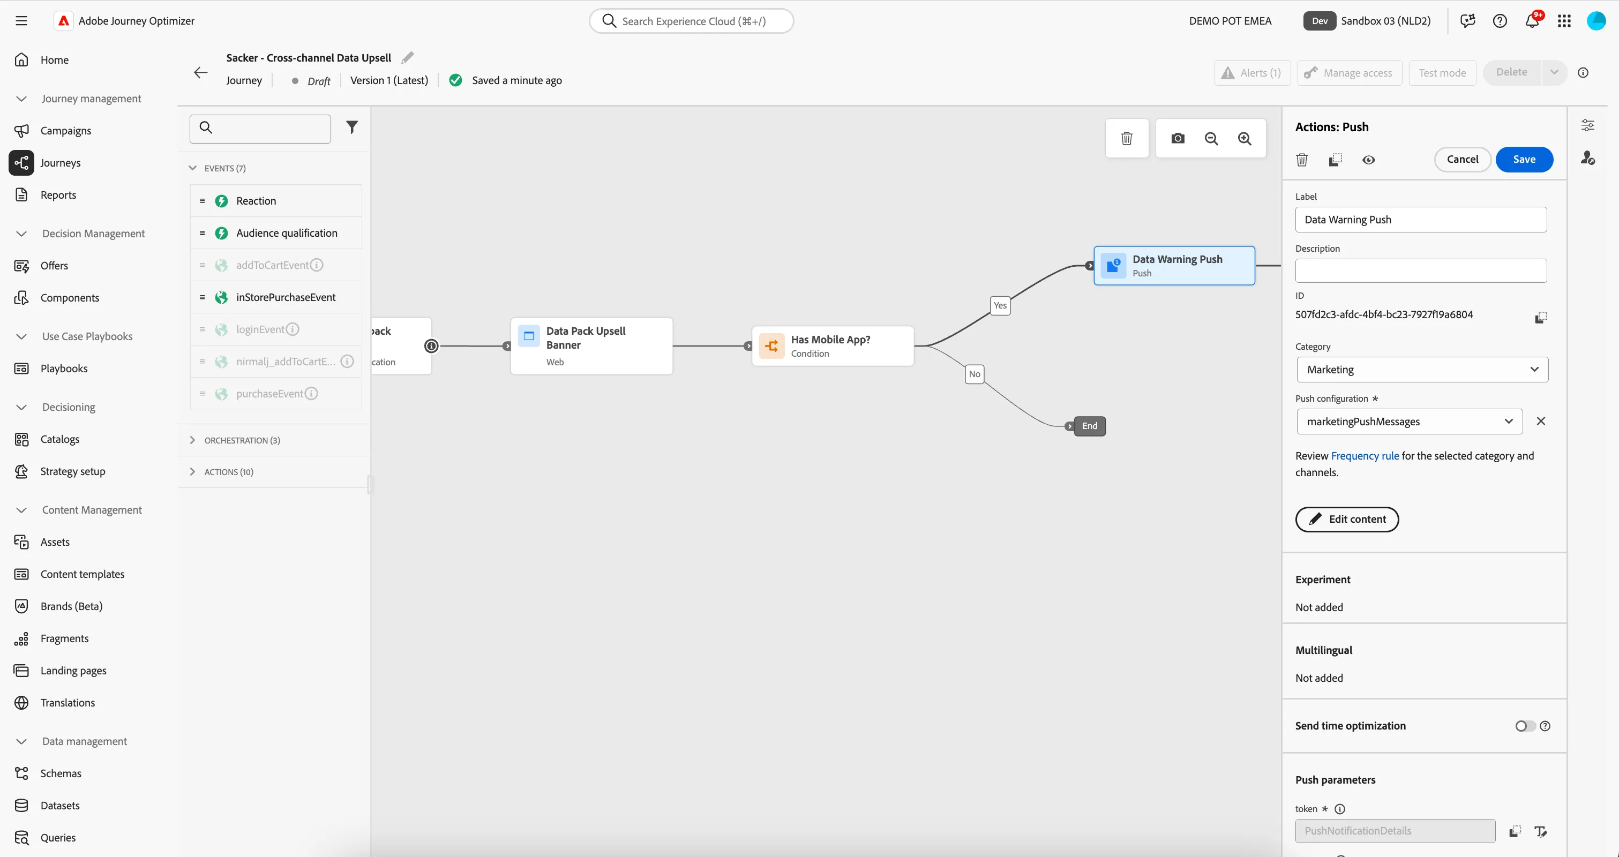Expand the ACTIONS section
The image size is (1619, 857).
(x=193, y=472)
